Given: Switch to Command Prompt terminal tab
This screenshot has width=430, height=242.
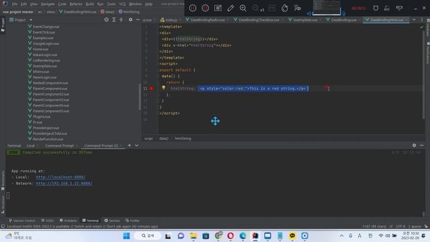Looking at the screenshot, I should [x=59, y=146].
